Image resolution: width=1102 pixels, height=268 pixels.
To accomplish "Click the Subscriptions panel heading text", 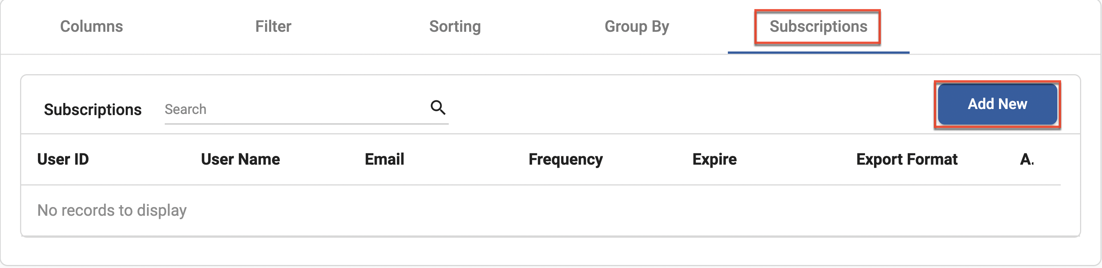I will [93, 110].
